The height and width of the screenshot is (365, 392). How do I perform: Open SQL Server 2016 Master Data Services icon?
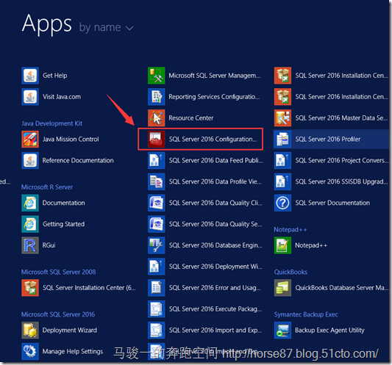point(282,118)
